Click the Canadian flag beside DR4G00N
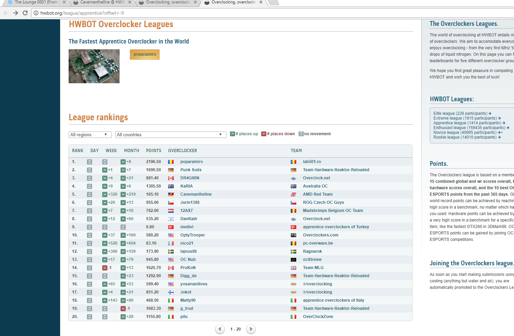The image size is (514, 336). 171,178
